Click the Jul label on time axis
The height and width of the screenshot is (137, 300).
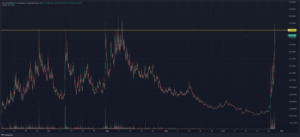click(48, 131)
